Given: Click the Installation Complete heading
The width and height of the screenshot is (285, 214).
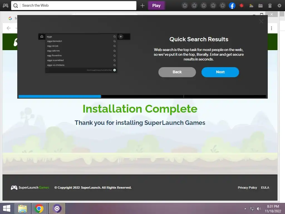Looking at the screenshot, I should click(x=140, y=109).
